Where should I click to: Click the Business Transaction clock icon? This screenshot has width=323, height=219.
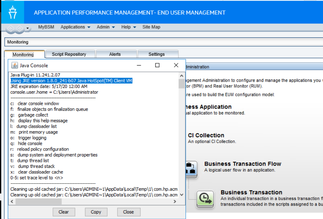pyautogui.click(x=205, y=199)
